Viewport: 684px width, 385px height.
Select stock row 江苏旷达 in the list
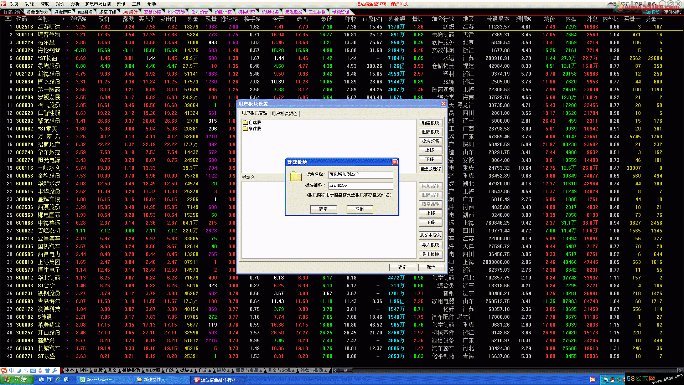click(342, 27)
